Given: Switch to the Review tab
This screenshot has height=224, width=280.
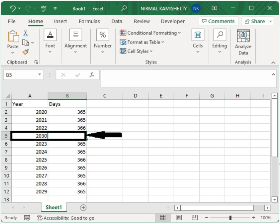Looking at the screenshot, I should coord(142,22).
